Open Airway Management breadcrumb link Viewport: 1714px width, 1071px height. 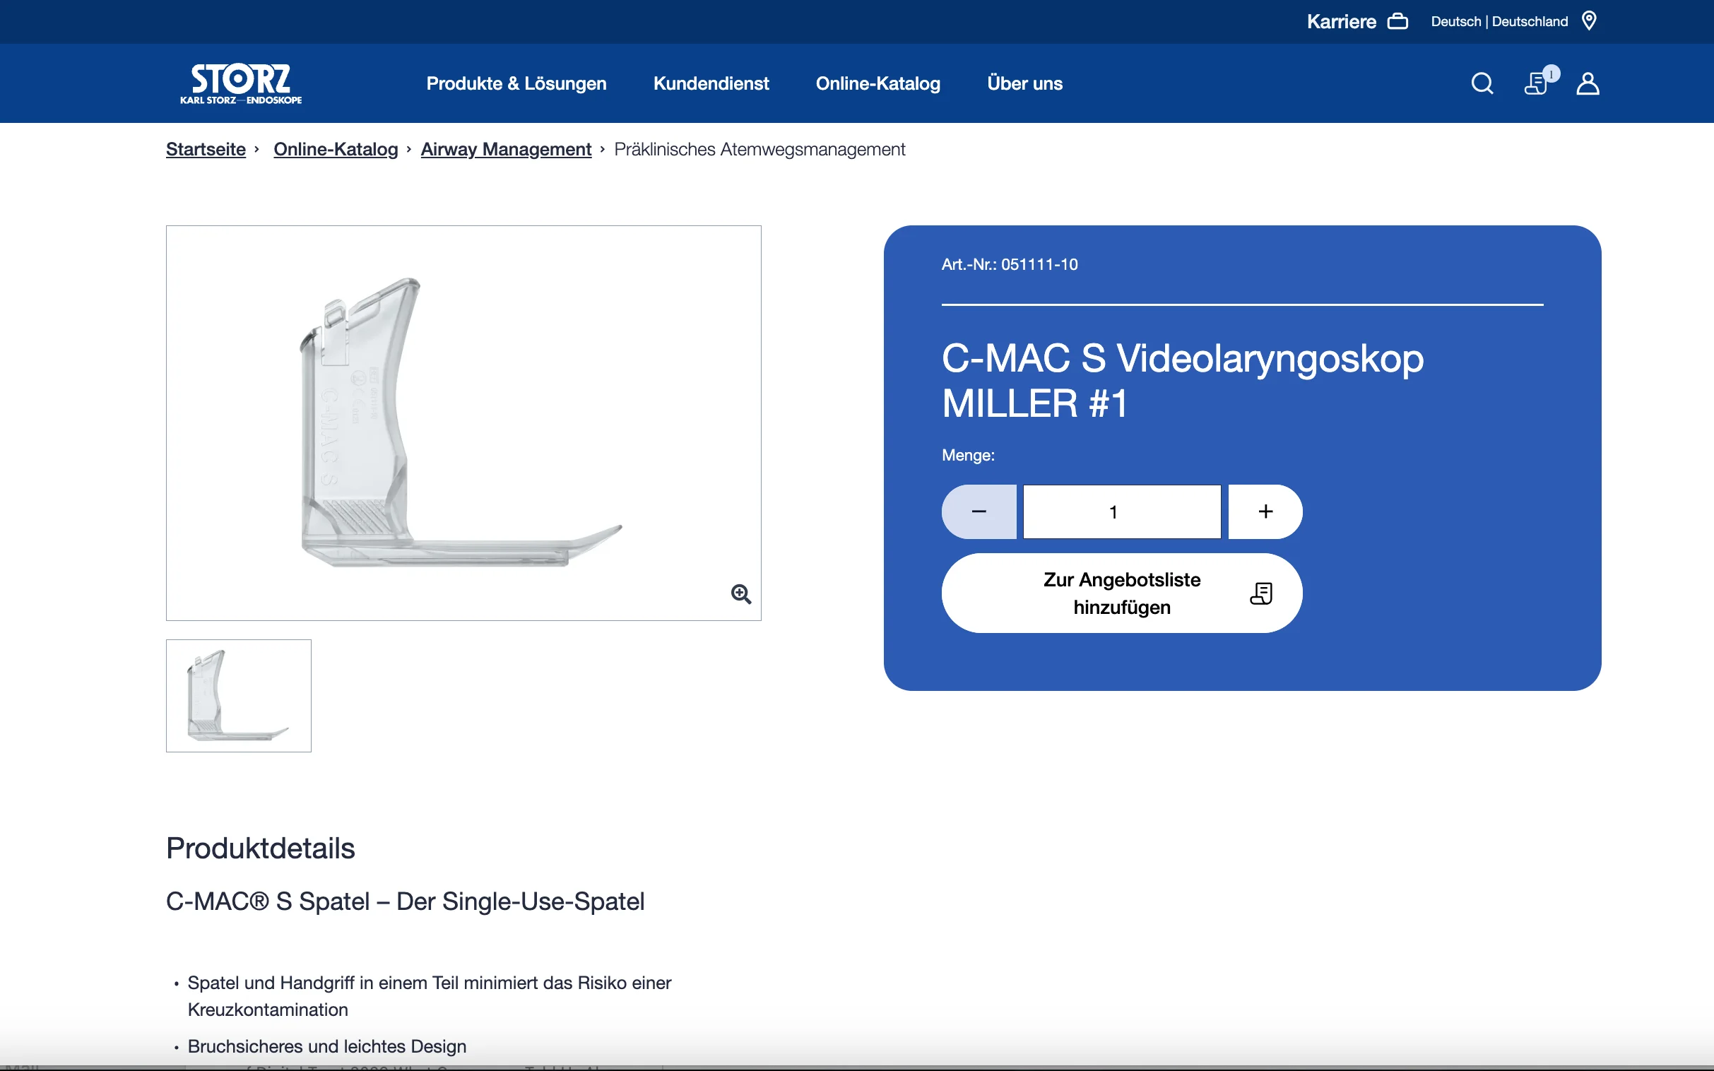(506, 150)
